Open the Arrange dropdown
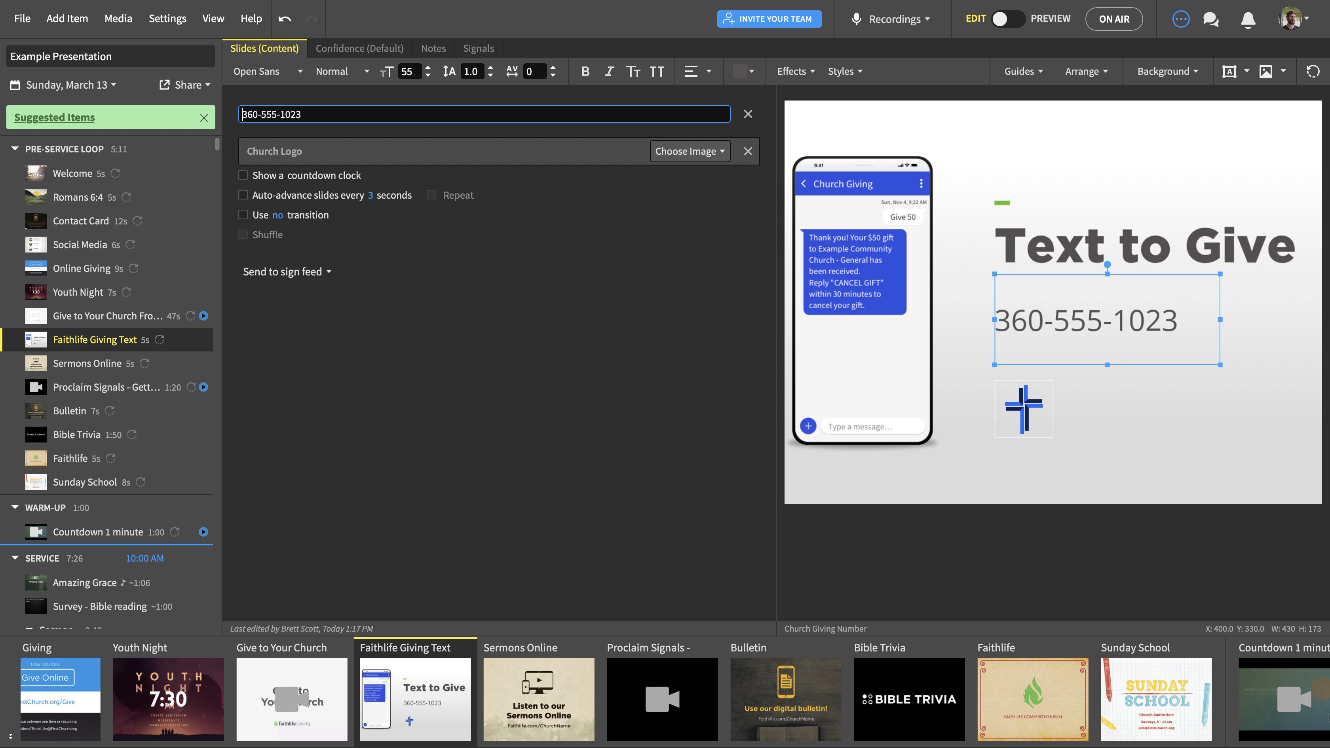 [x=1086, y=71]
